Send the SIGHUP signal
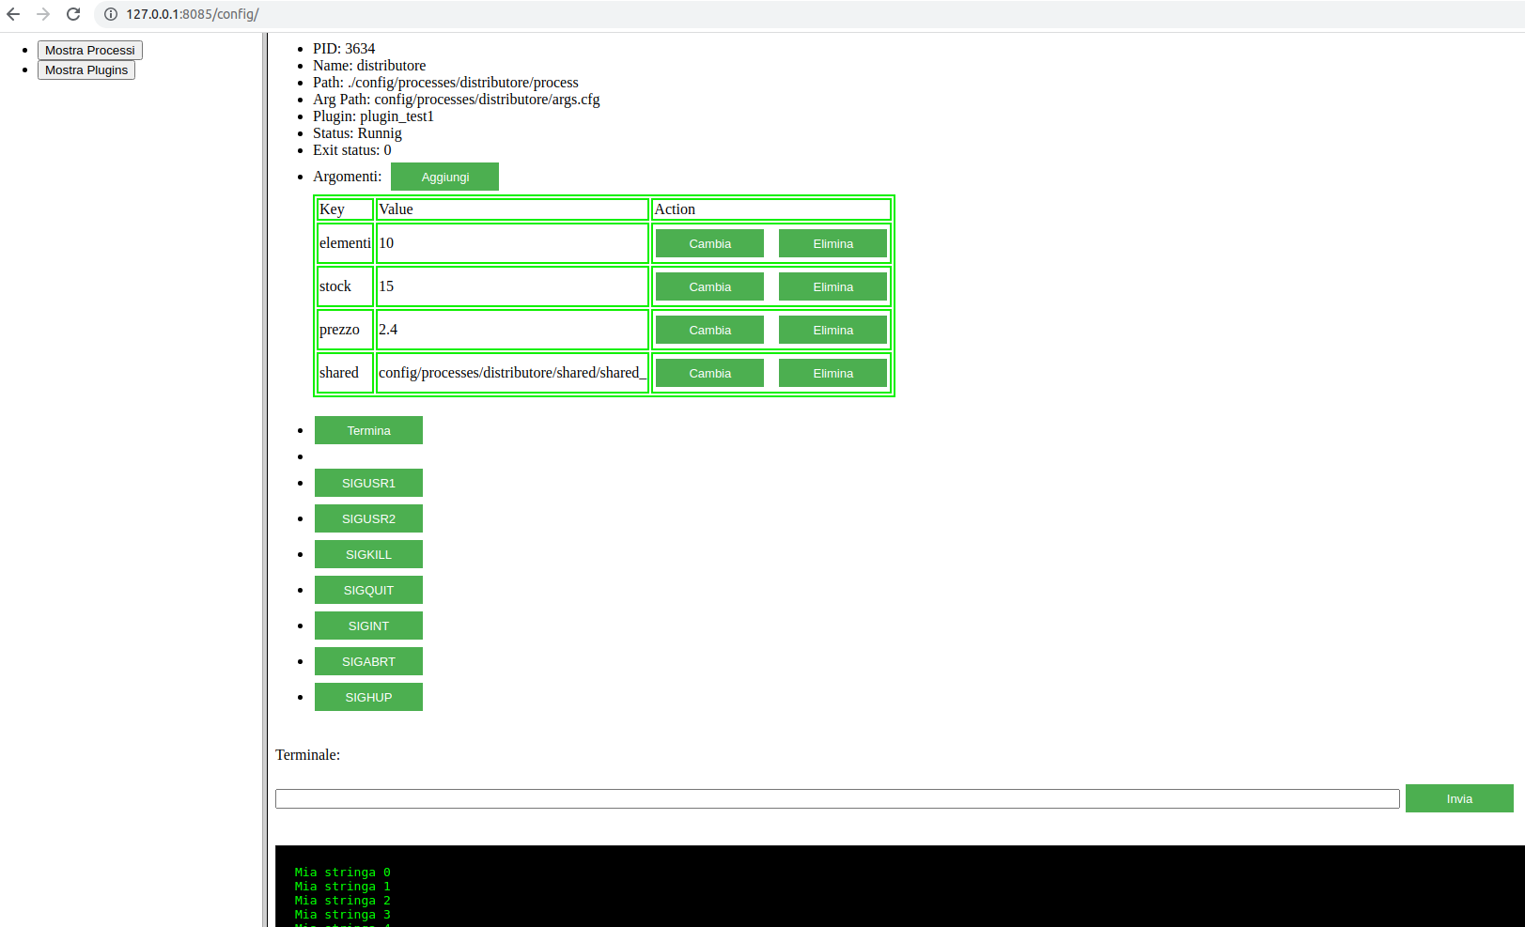Screen dimensions: 1525x927 coord(368,697)
